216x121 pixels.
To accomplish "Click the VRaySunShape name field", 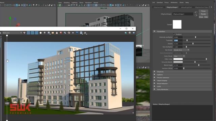I will [x=183, y=14].
